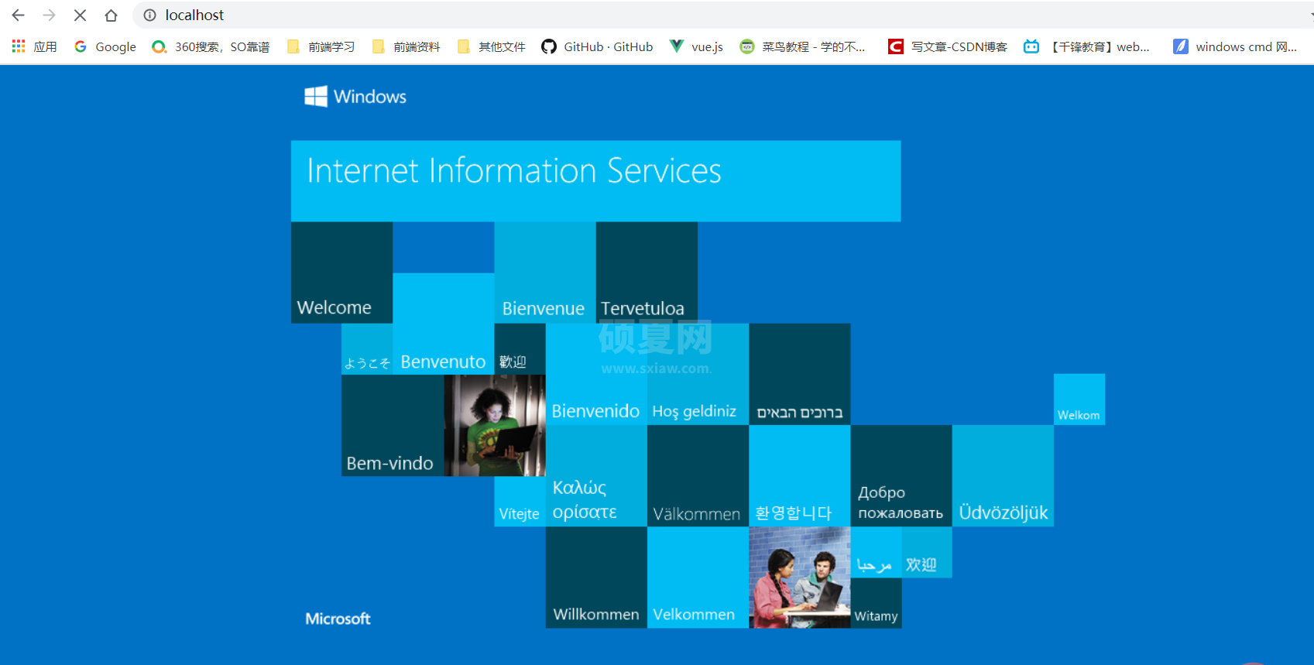The width and height of the screenshot is (1314, 665).
Task: Click the Arabic مرحبا tile
Action: click(x=876, y=552)
